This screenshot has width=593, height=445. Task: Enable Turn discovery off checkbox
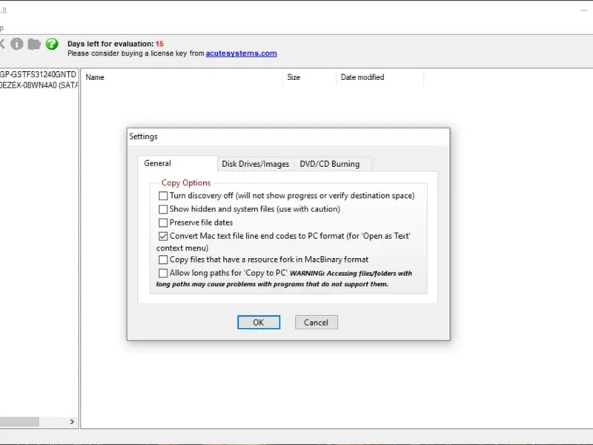coord(163,196)
